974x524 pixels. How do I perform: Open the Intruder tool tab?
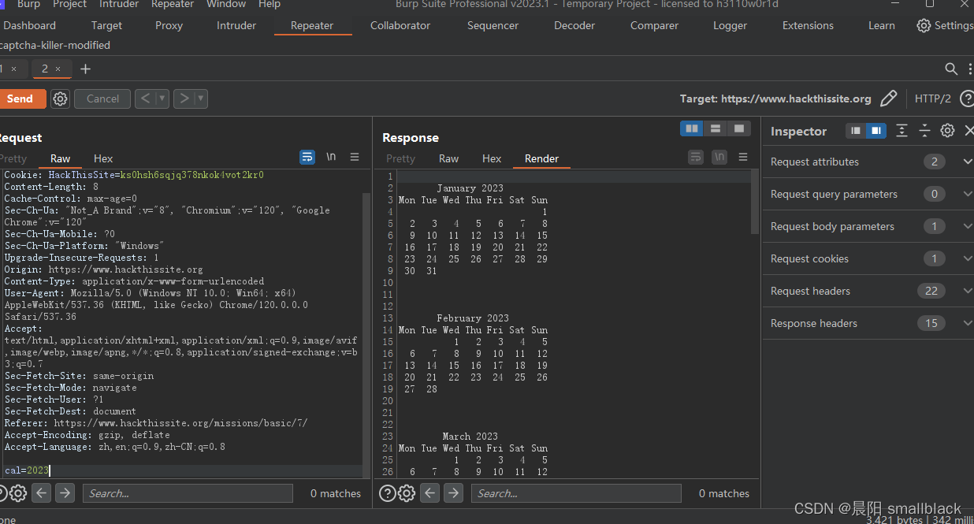coord(236,25)
